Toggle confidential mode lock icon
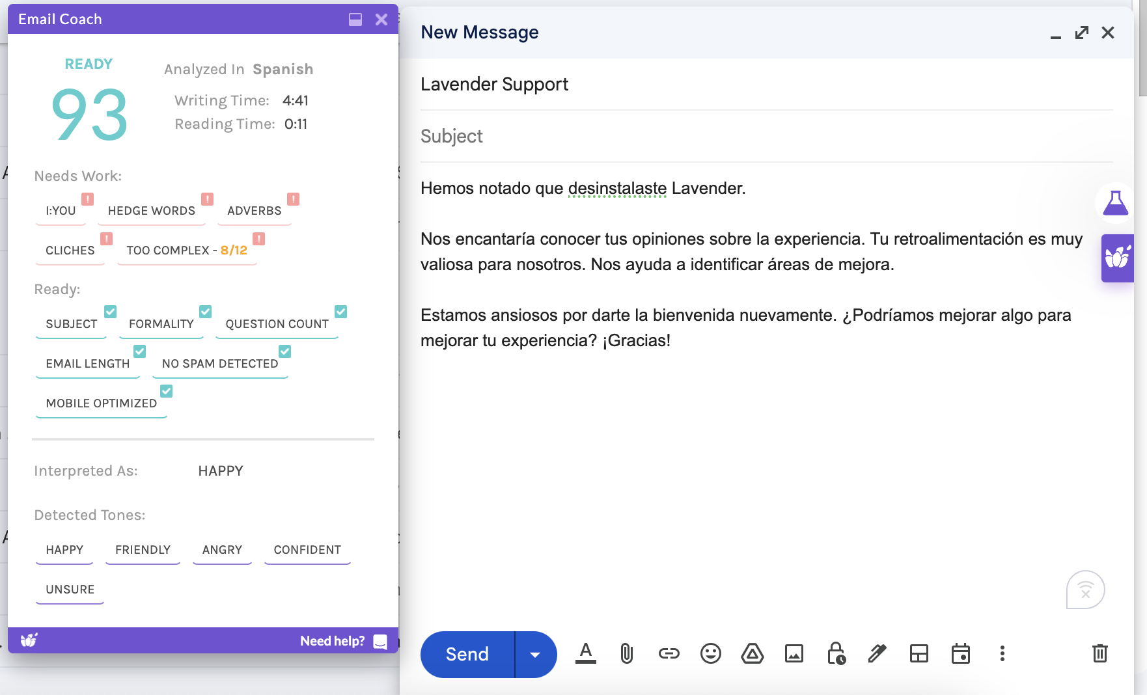The height and width of the screenshot is (695, 1147). pos(836,653)
